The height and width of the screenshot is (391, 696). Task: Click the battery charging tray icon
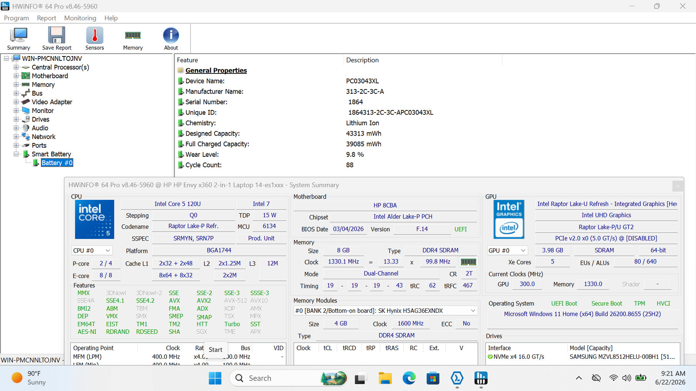click(x=641, y=378)
